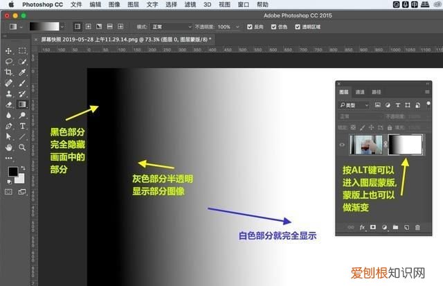
Task: Select the Hand tool
Action: pyautogui.click(x=8, y=148)
